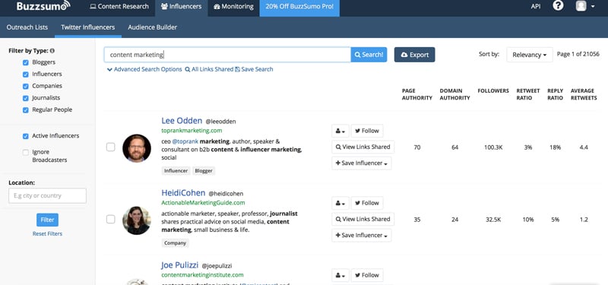This screenshot has height=285, width=608.
Task: View Links Shared for Lee Odden
Action: coord(363,147)
